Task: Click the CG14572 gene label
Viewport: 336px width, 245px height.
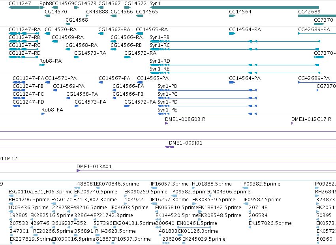Action: [135, 4]
